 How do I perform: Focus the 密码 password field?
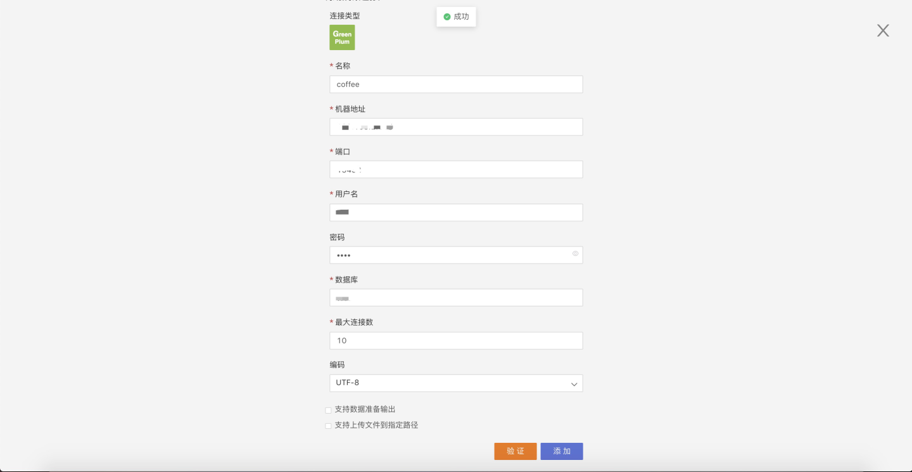coord(450,255)
